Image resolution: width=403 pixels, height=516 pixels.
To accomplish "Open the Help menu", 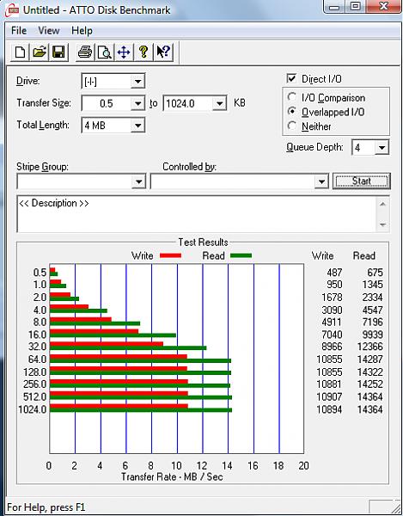I will click(82, 31).
